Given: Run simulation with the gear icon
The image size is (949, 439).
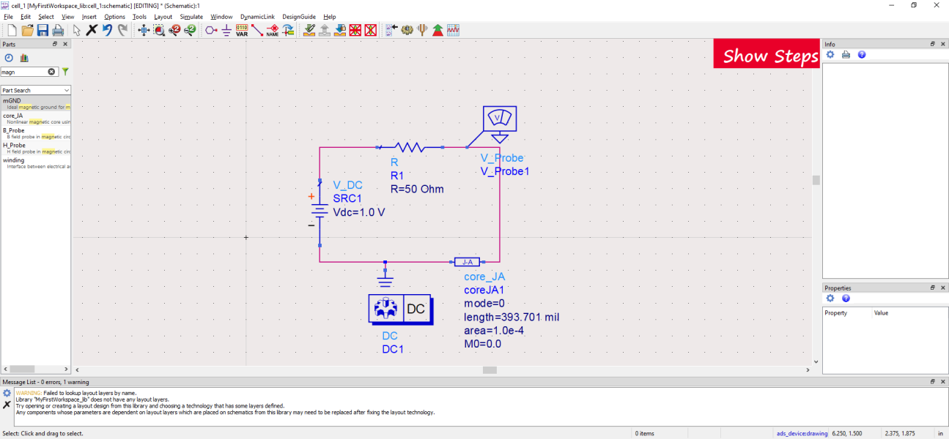Looking at the screenshot, I should (407, 30).
